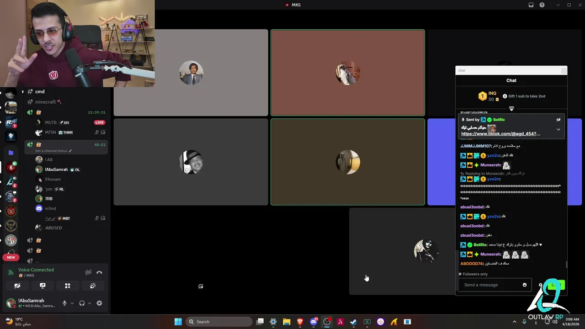Click the NEW unread indicator in server list

(x=11, y=257)
